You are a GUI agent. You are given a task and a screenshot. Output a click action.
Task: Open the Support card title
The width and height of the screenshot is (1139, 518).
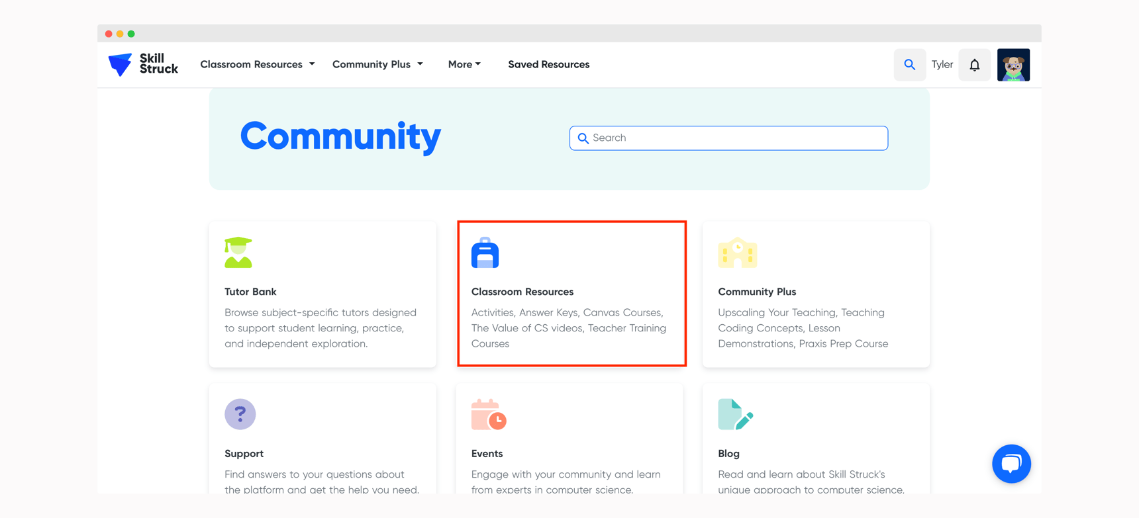coord(244,454)
